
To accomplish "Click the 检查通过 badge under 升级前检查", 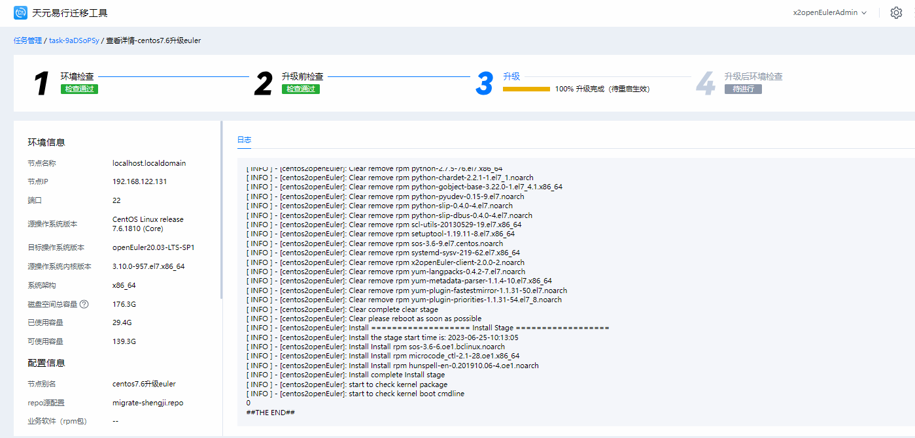I will (x=301, y=89).
